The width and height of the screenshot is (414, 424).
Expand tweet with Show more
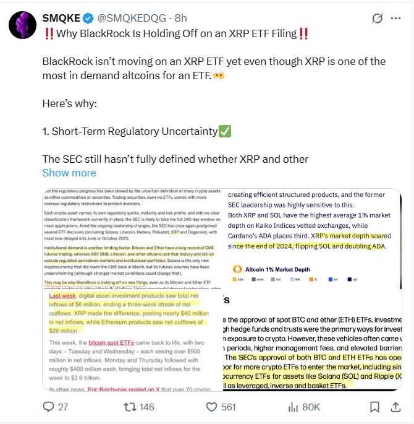click(69, 173)
